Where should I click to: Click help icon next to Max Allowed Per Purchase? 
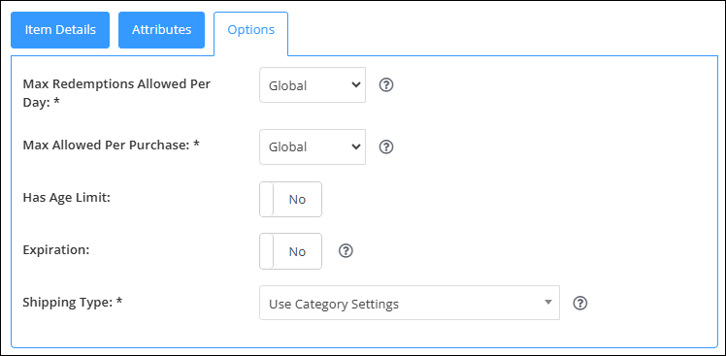click(386, 146)
